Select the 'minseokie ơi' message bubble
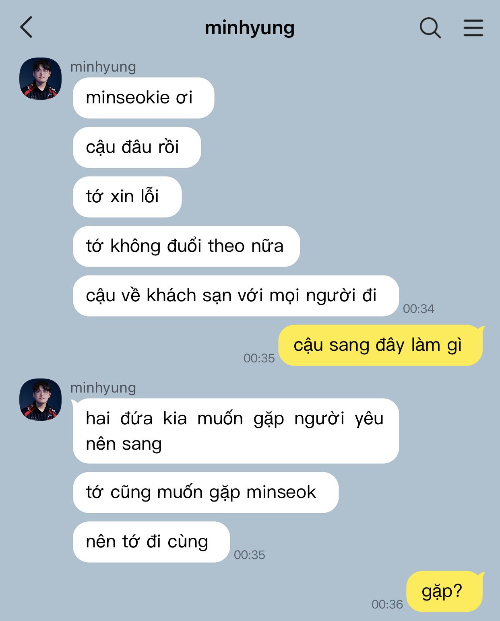This screenshot has height=621, width=500. [143, 98]
